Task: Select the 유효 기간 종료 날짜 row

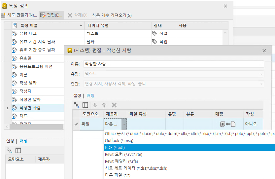Action: (38, 50)
